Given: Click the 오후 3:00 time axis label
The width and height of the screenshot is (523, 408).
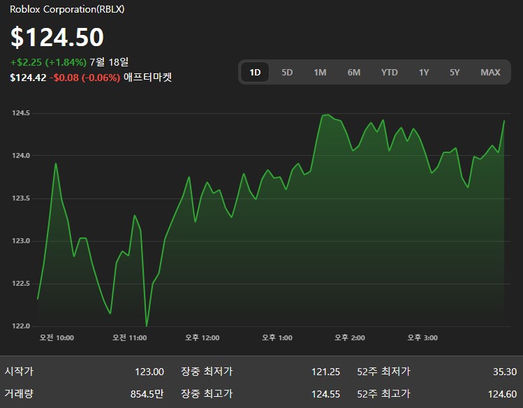Looking at the screenshot, I should pos(422,337).
